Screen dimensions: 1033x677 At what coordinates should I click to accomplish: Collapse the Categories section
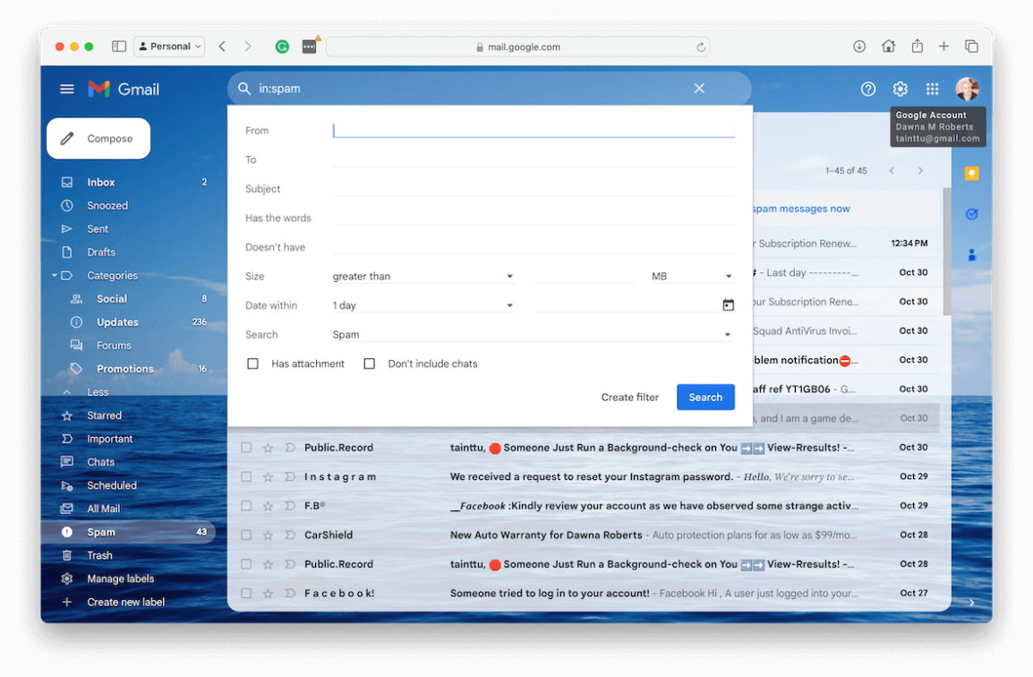(54, 275)
